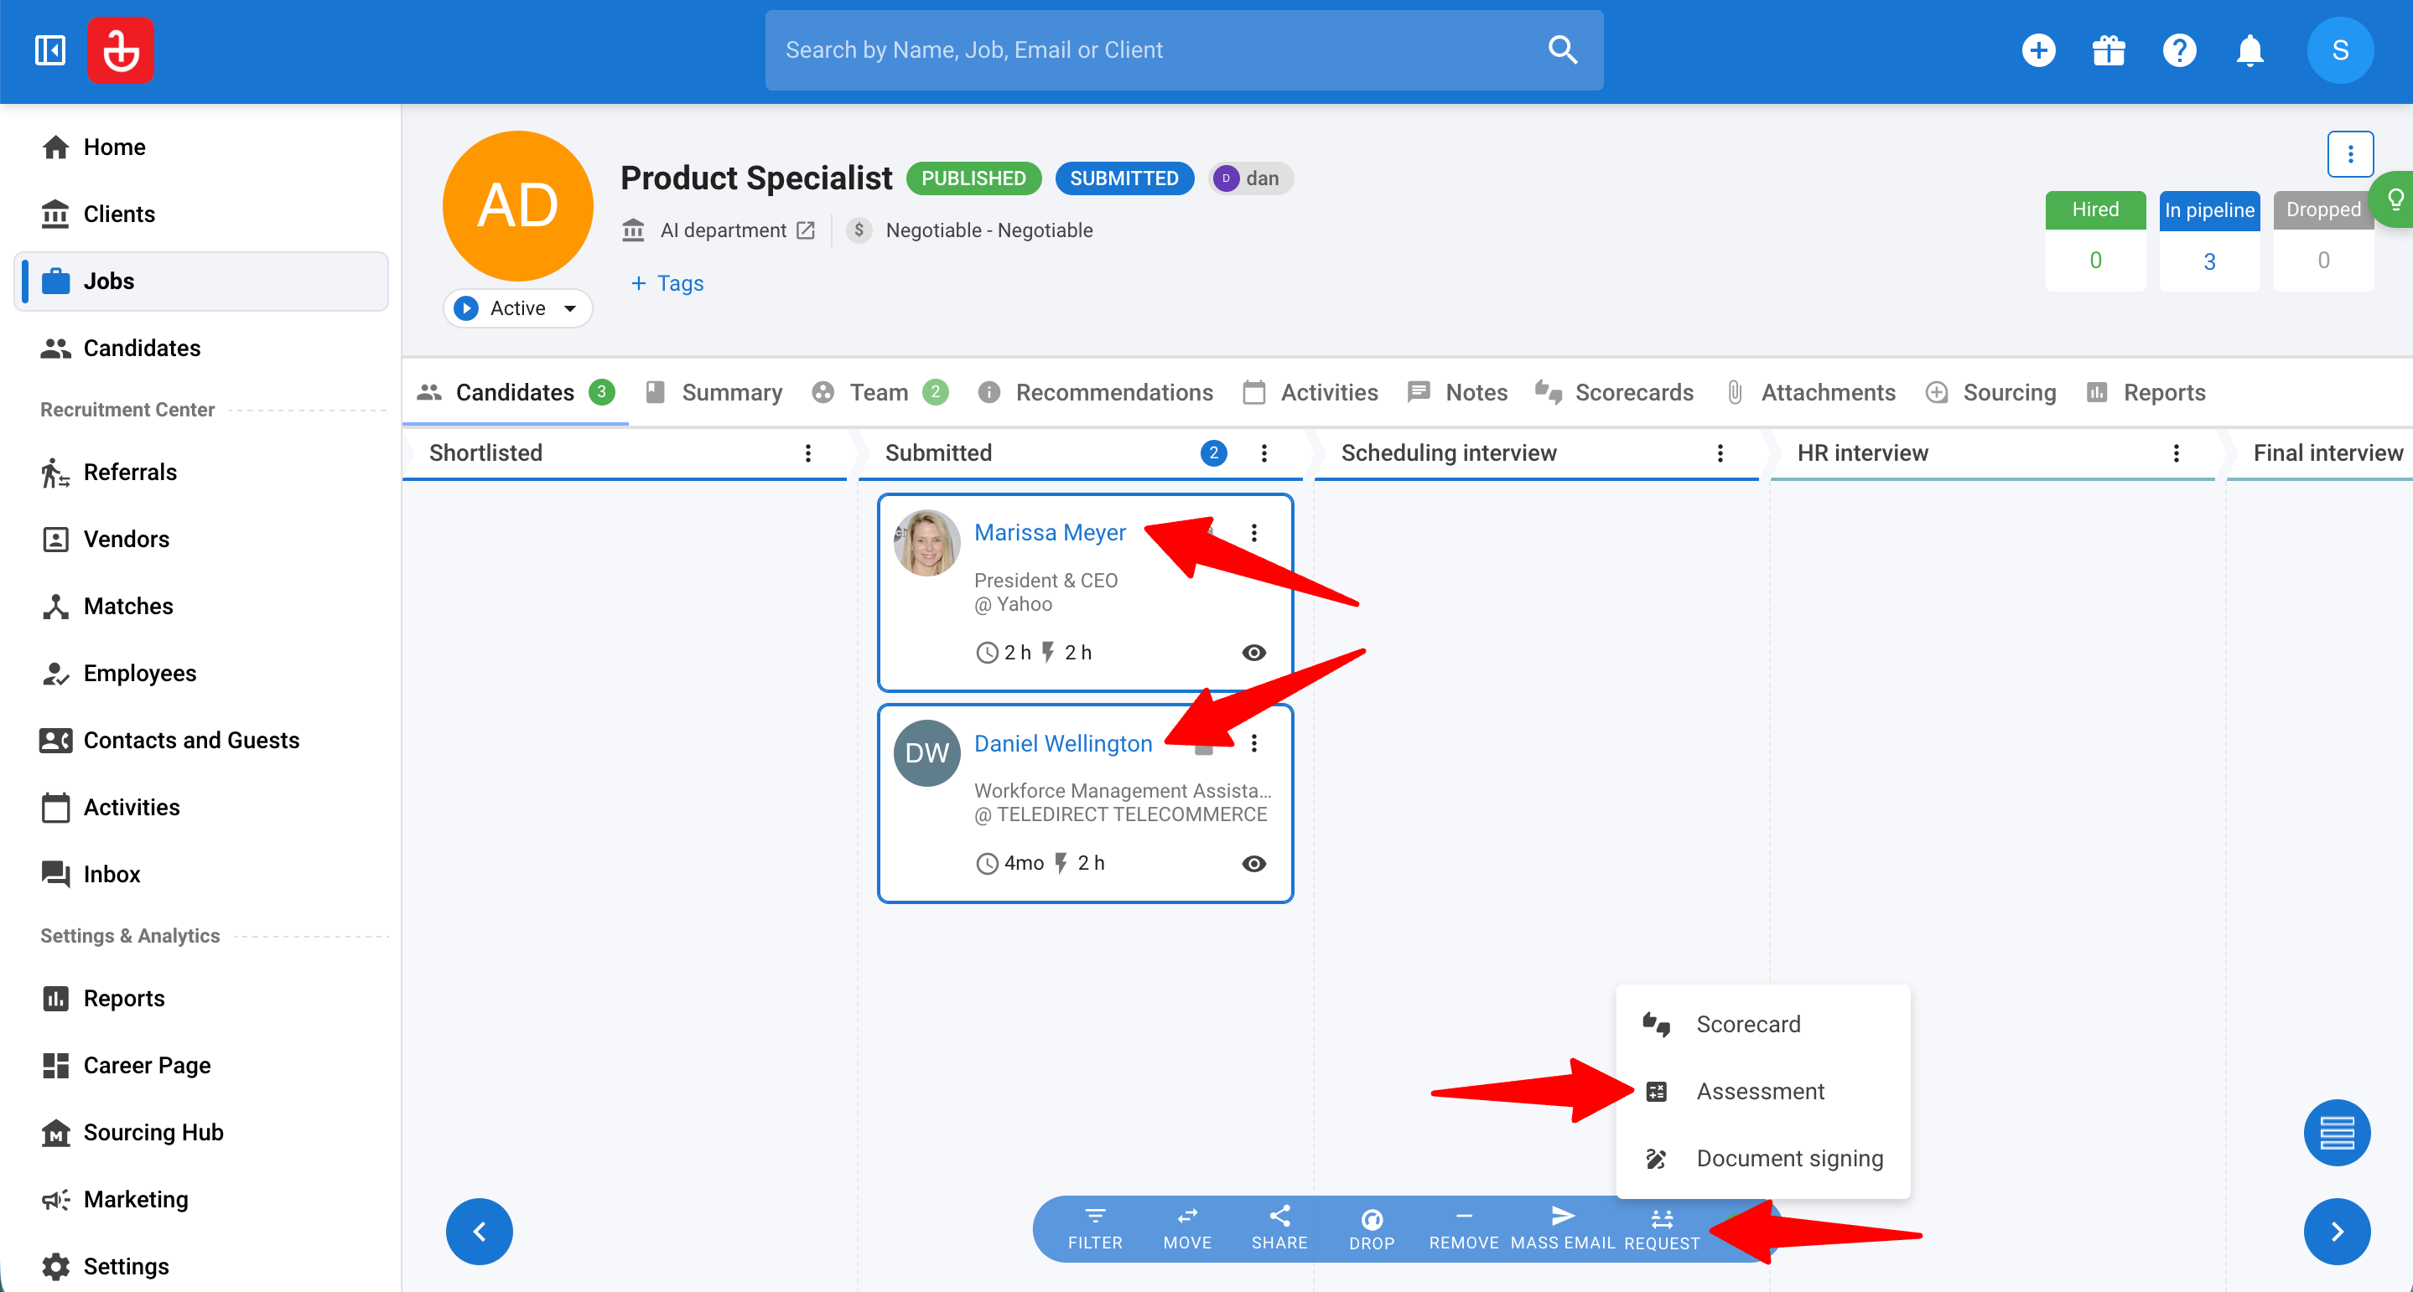Open the gift icon in header
Viewport: 2413px width, 1292px height.
2109,49
